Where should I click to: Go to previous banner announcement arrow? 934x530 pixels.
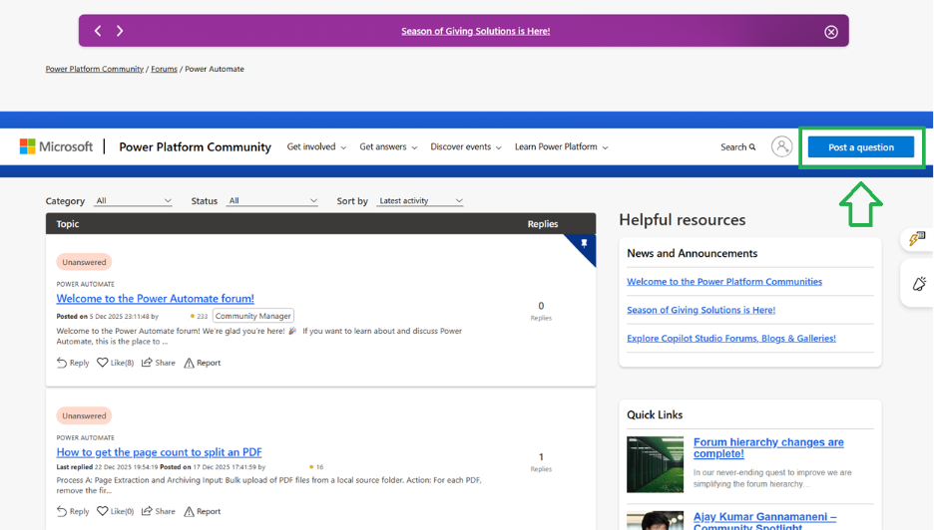tap(98, 31)
